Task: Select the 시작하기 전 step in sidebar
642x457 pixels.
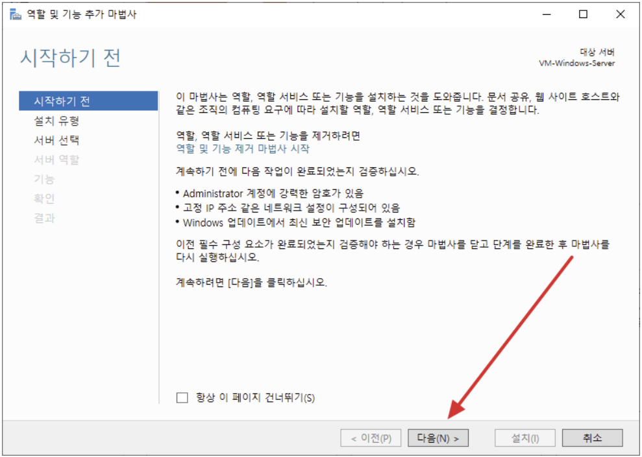Action: (88, 101)
